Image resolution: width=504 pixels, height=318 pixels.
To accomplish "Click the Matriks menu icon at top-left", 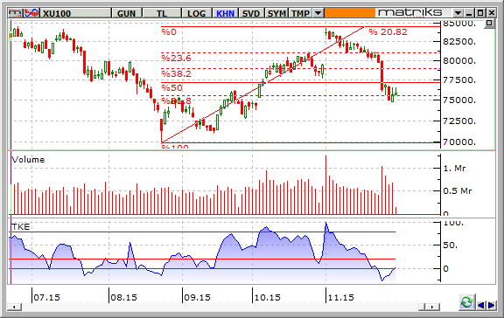I will point(16,13).
